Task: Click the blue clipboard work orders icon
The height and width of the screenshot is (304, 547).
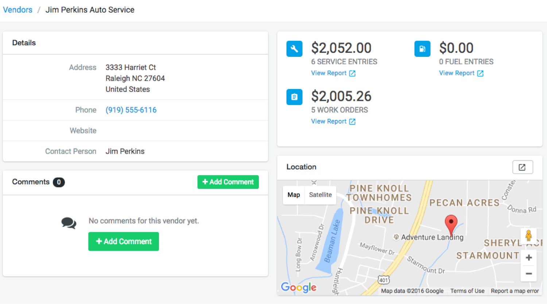Action: point(294,97)
